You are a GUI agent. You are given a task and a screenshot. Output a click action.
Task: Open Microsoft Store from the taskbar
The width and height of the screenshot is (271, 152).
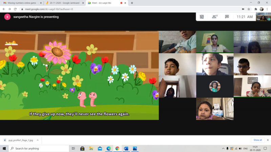pos(82,148)
